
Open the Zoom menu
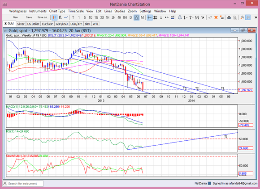[132, 11]
